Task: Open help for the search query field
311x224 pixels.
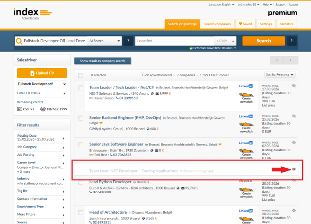Action: [x=128, y=41]
